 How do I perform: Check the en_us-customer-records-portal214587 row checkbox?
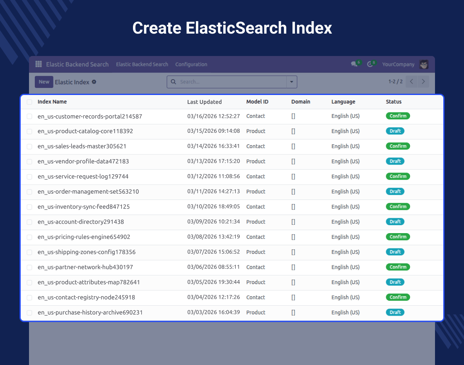click(29, 117)
